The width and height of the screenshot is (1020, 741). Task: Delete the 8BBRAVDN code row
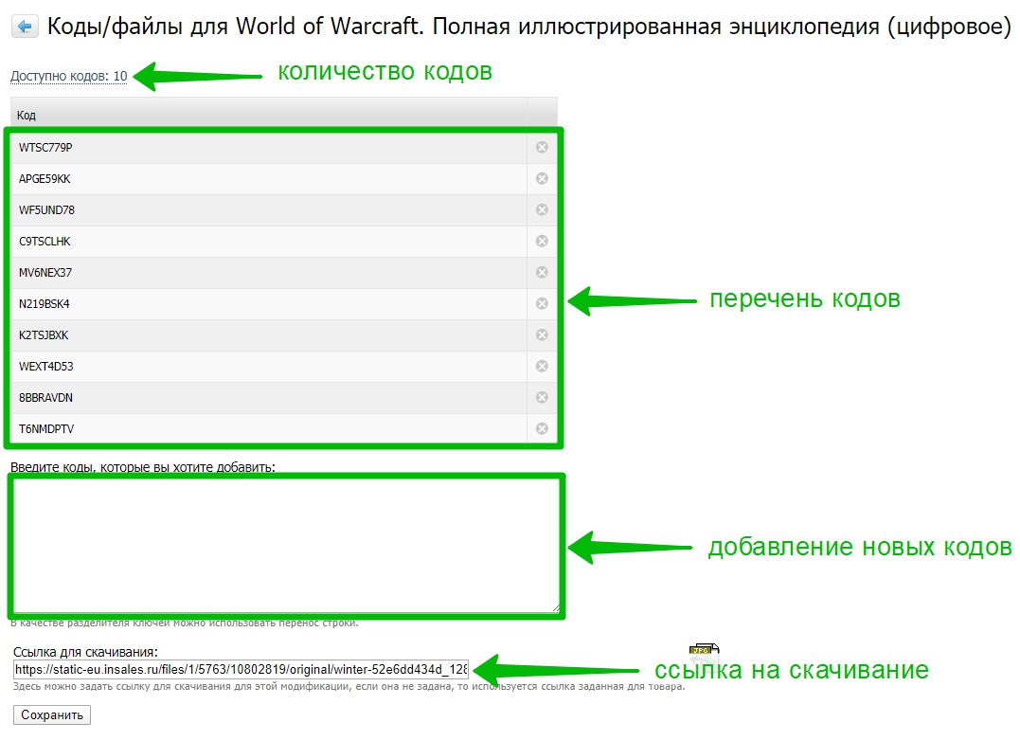click(x=542, y=397)
